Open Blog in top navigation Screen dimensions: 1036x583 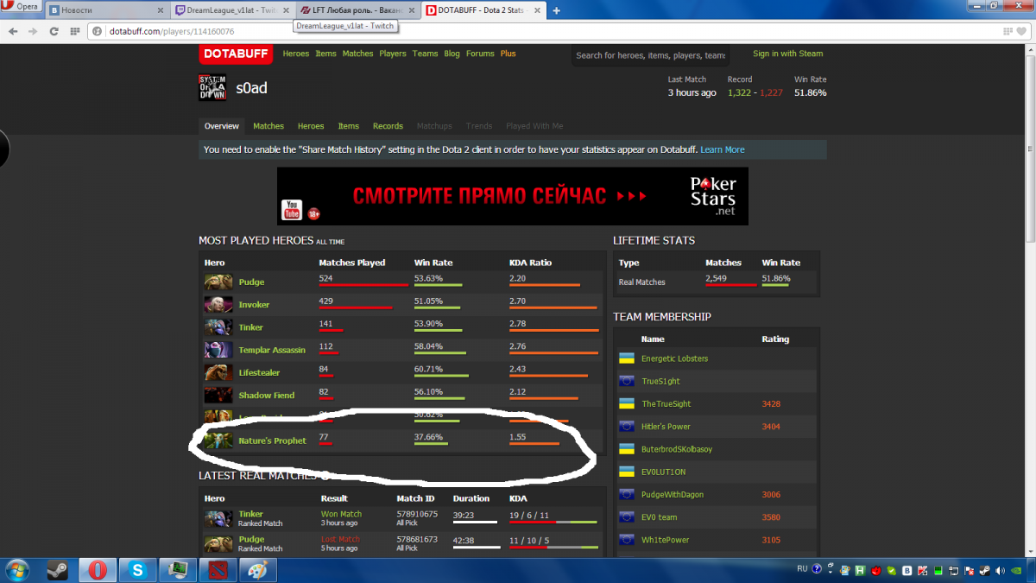(x=452, y=54)
